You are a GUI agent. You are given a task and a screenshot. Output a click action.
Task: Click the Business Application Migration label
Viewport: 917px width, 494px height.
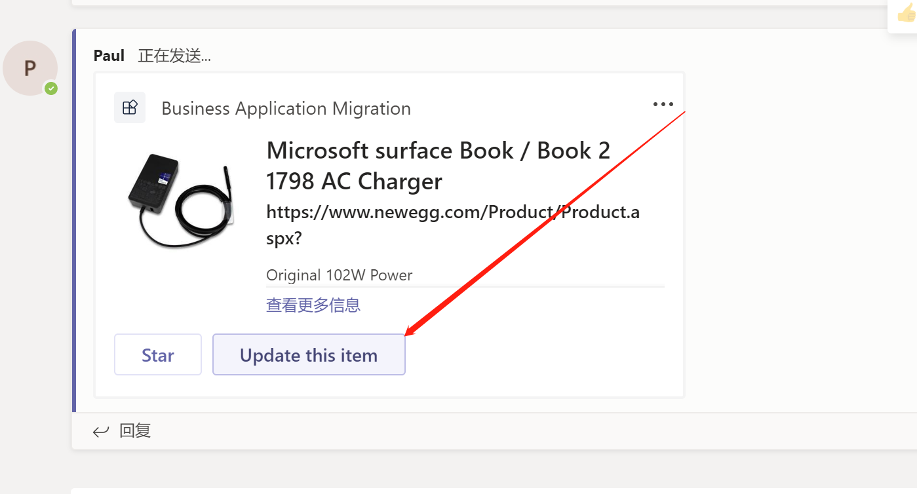click(286, 108)
